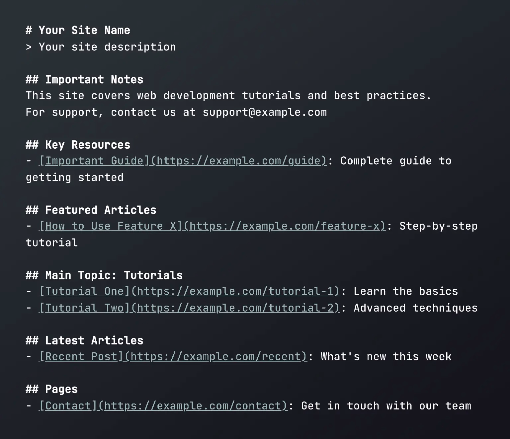Open the Recent Post link
Viewport: 510px width, 439px height.
tap(173, 356)
